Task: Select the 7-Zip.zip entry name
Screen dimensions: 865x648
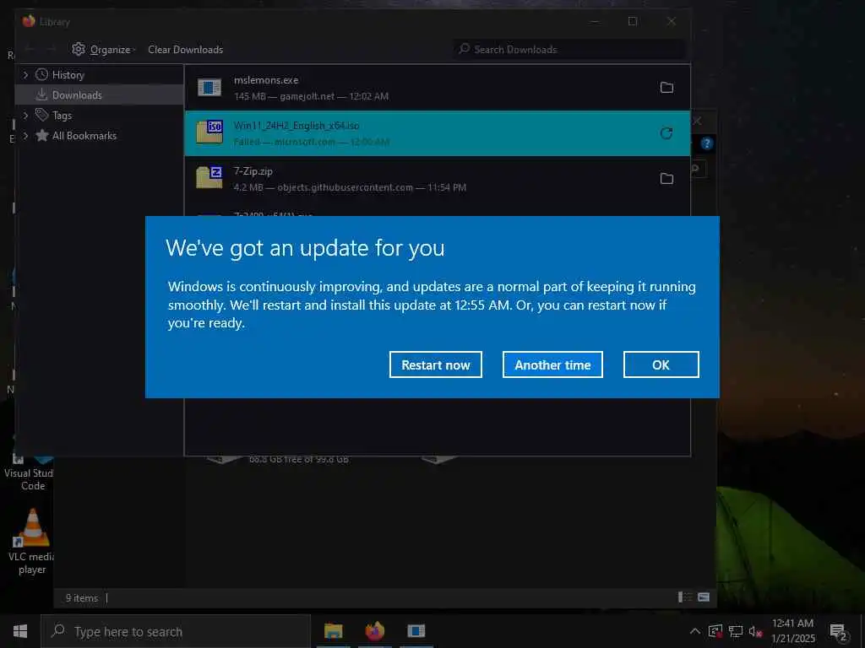Action: pos(253,171)
